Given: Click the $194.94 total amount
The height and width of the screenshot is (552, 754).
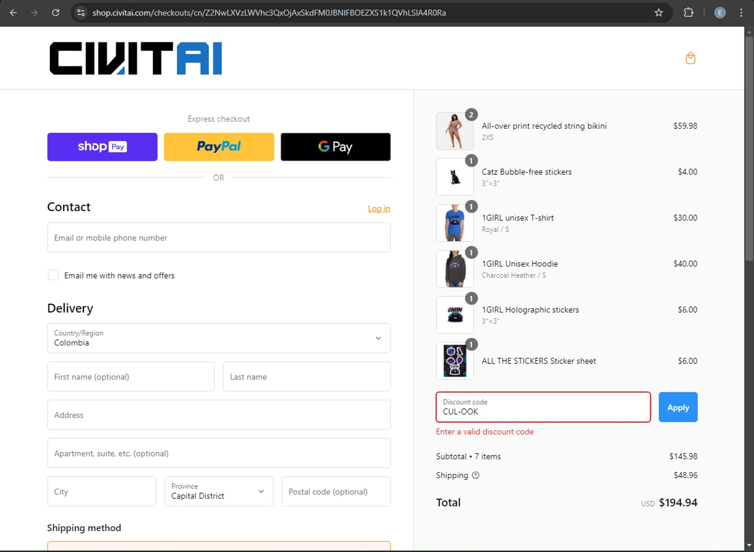Looking at the screenshot, I should 678,502.
